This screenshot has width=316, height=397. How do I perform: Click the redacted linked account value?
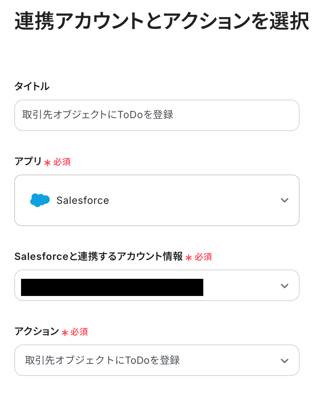tap(112, 287)
